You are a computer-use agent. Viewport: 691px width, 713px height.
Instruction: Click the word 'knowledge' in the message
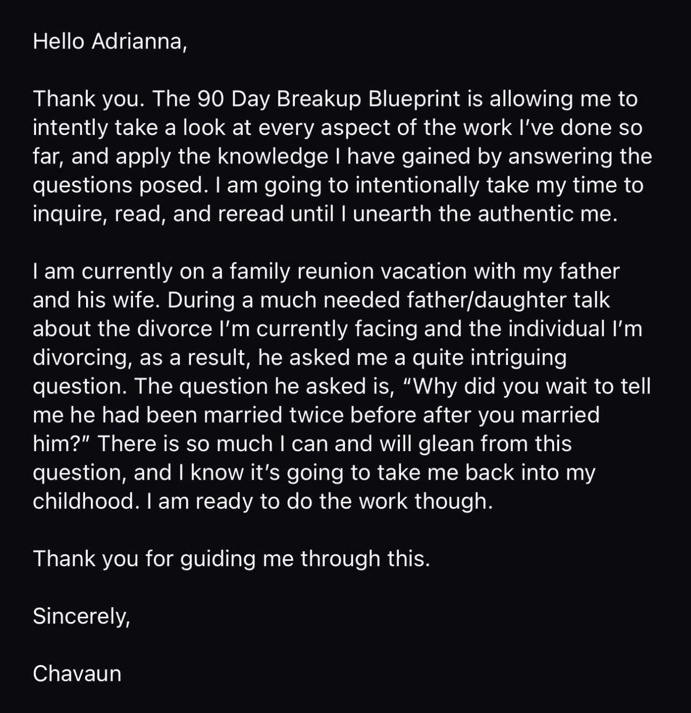pos(273,156)
